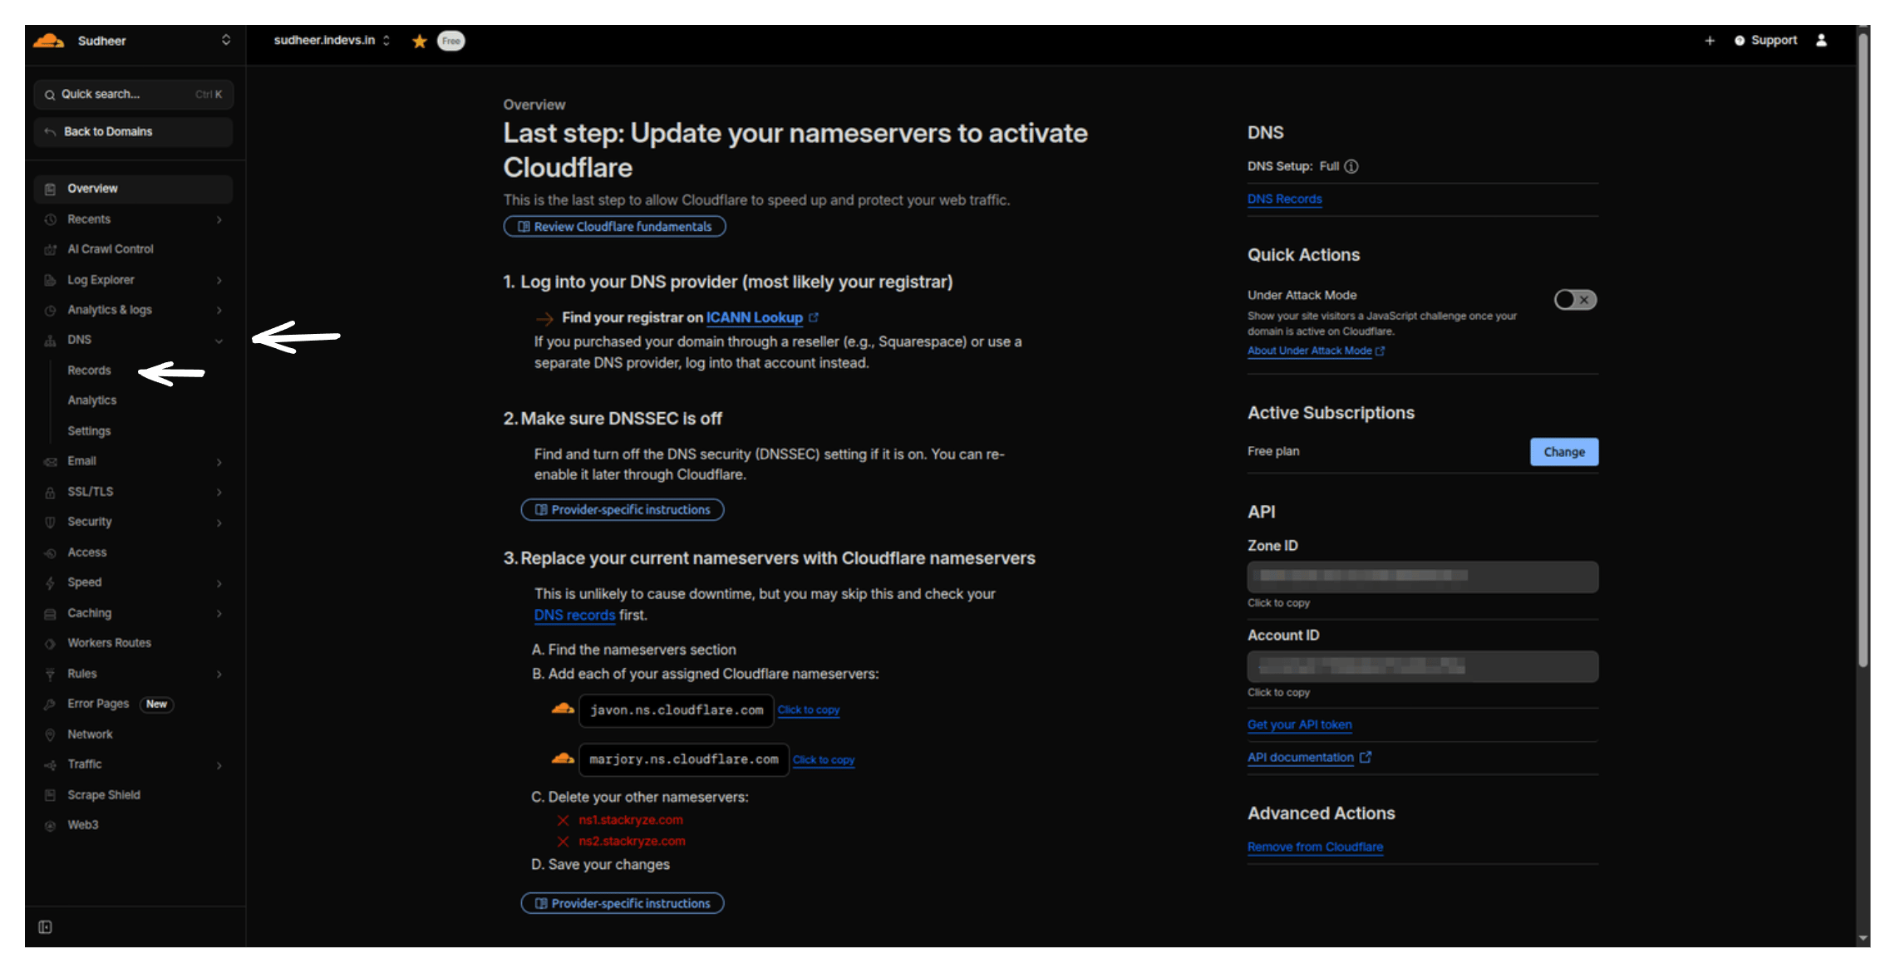Click the Account ID field to copy
The width and height of the screenshot is (1895, 972).
(x=1422, y=666)
